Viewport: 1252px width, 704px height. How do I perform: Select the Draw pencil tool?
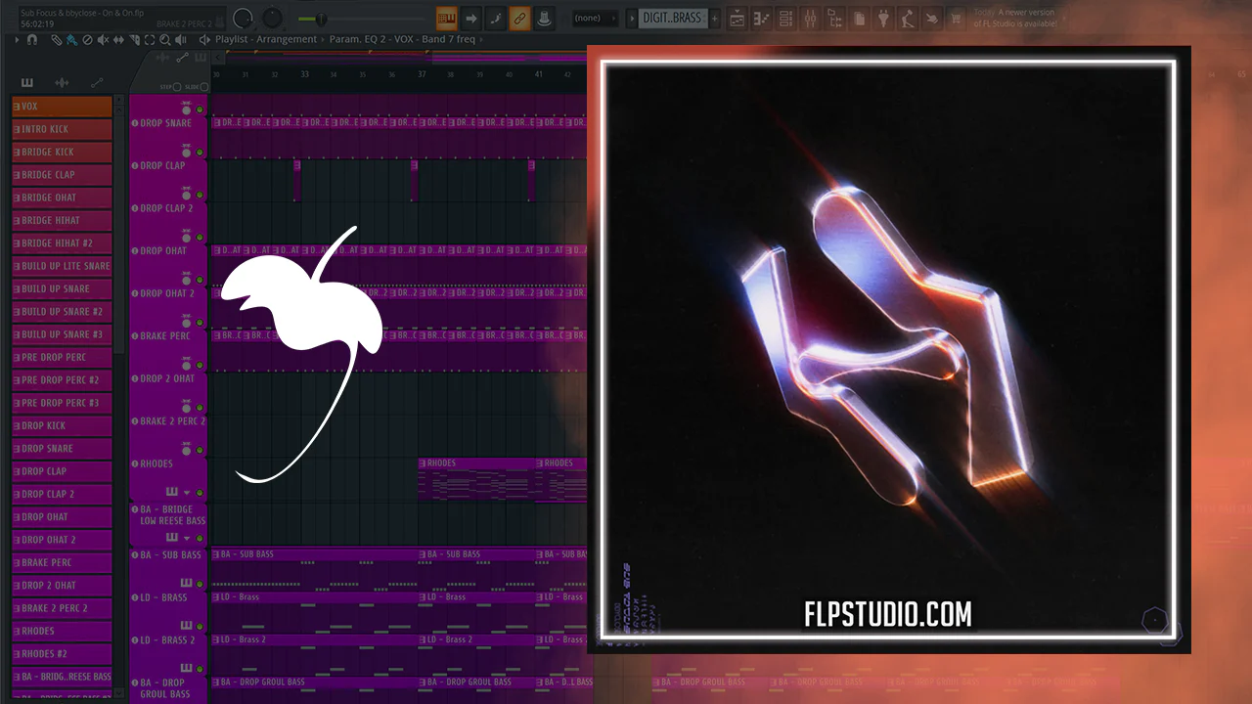(56, 40)
